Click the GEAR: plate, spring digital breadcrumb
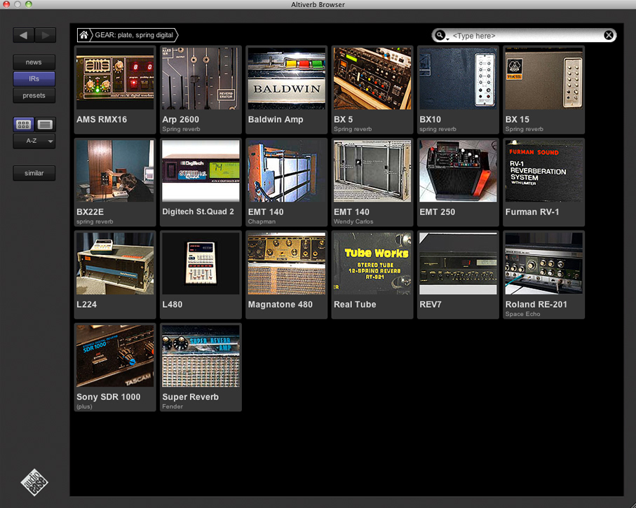 (134, 35)
